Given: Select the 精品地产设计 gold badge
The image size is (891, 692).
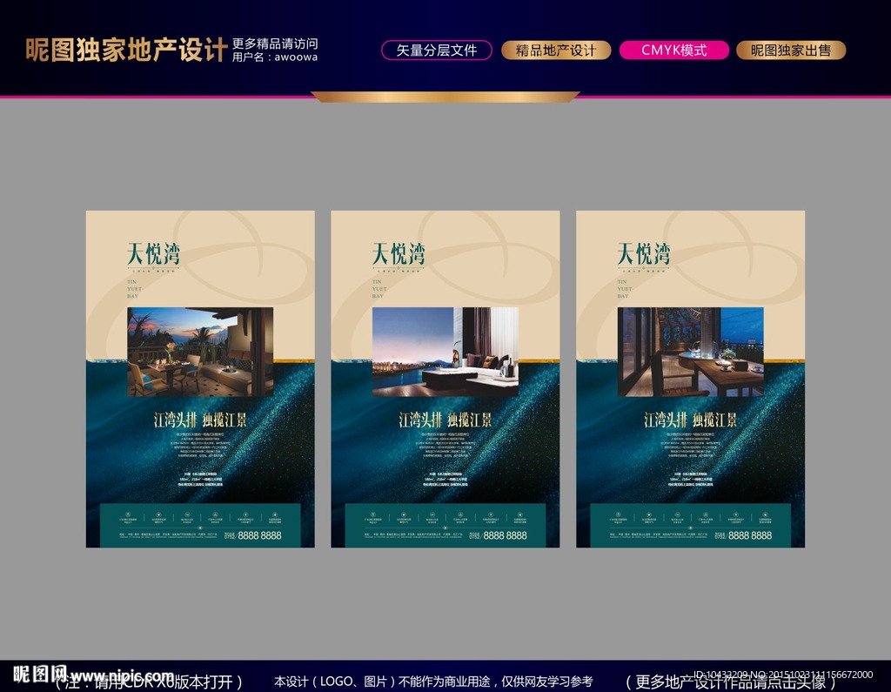Looking at the screenshot, I should pyautogui.click(x=555, y=50).
